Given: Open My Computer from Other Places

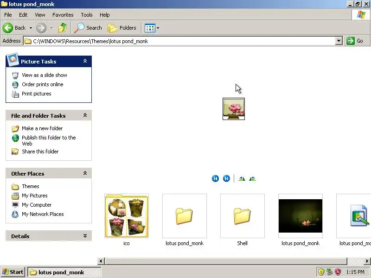Looking at the screenshot, I should pos(37,205).
